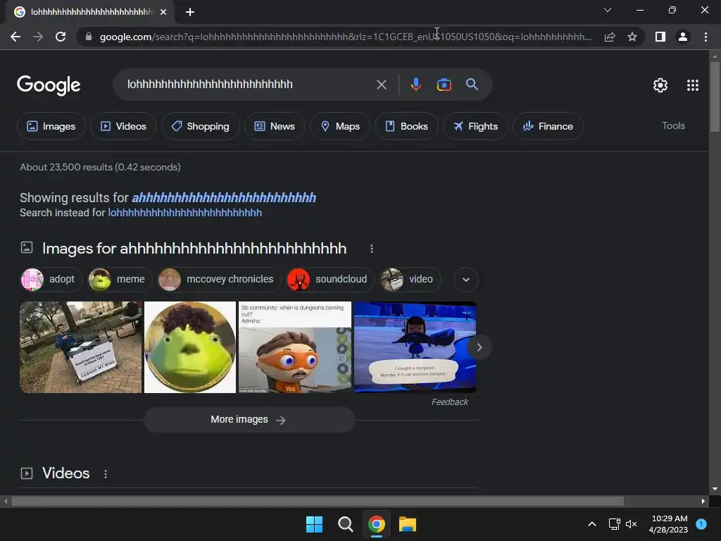721x541 pixels.
Task: Expand more image filter chips
Action: point(466,280)
